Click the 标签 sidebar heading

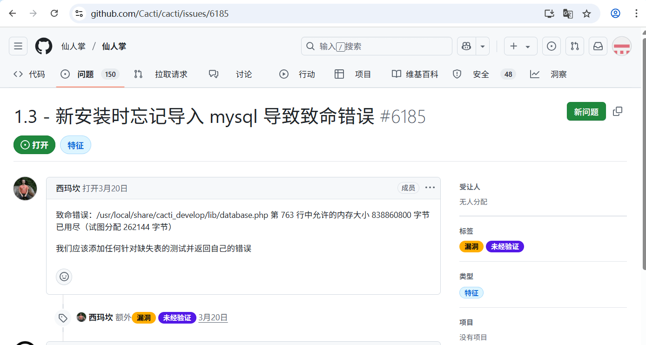pyautogui.click(x=466, y=231)
